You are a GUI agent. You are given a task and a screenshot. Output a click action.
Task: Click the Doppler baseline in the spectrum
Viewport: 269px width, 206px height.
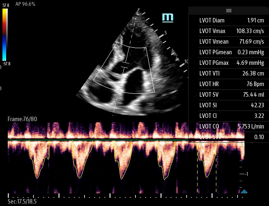[122, 140]
